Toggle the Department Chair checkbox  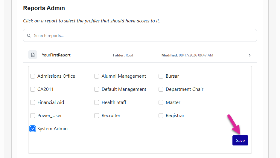[x=161, y=89]
